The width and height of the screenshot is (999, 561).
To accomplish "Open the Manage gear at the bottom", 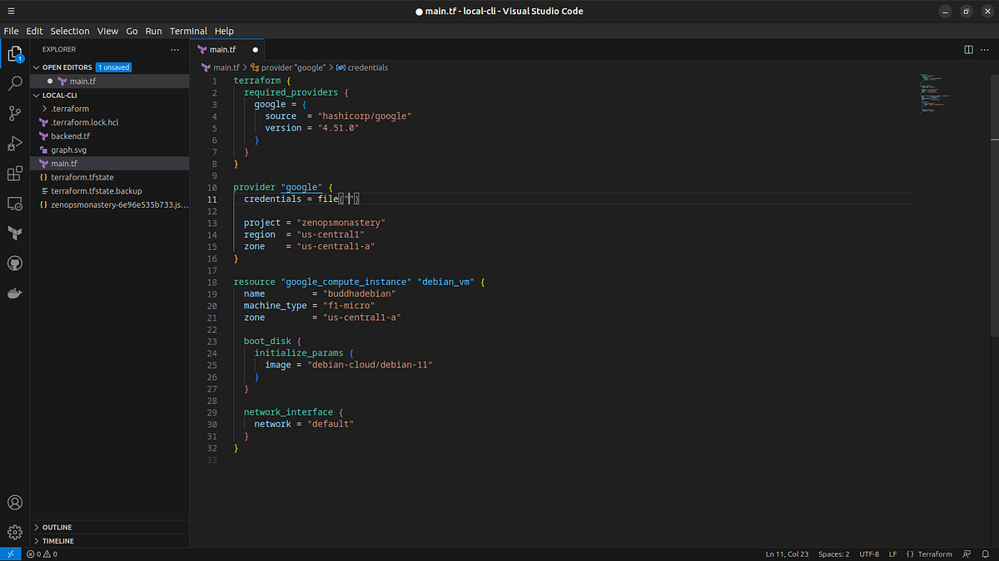I will [15, 532].
